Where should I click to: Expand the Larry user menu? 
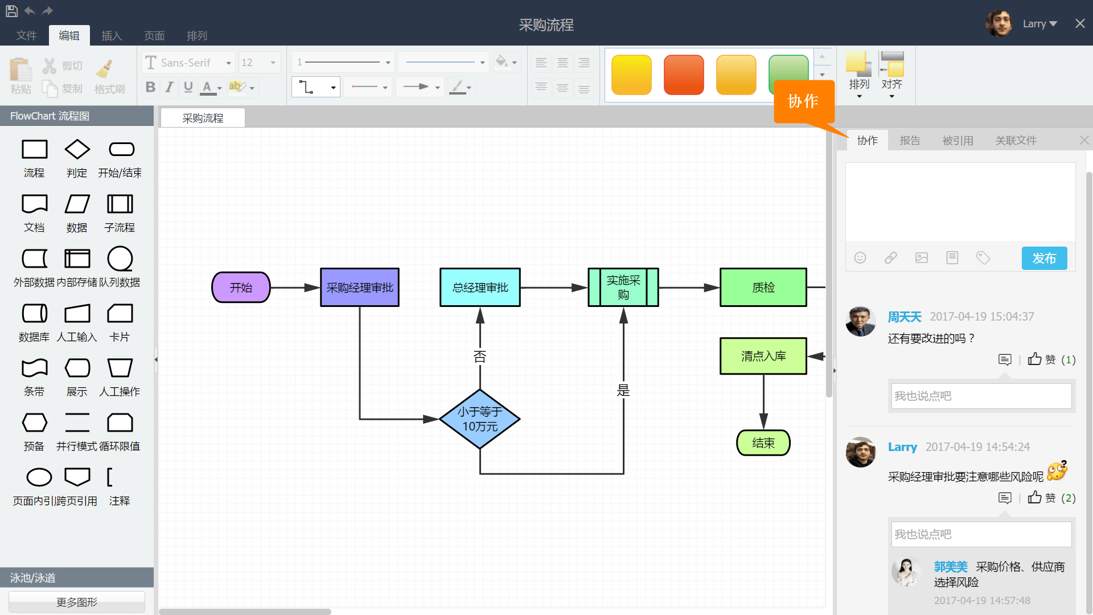click(x=1039, y=24)
